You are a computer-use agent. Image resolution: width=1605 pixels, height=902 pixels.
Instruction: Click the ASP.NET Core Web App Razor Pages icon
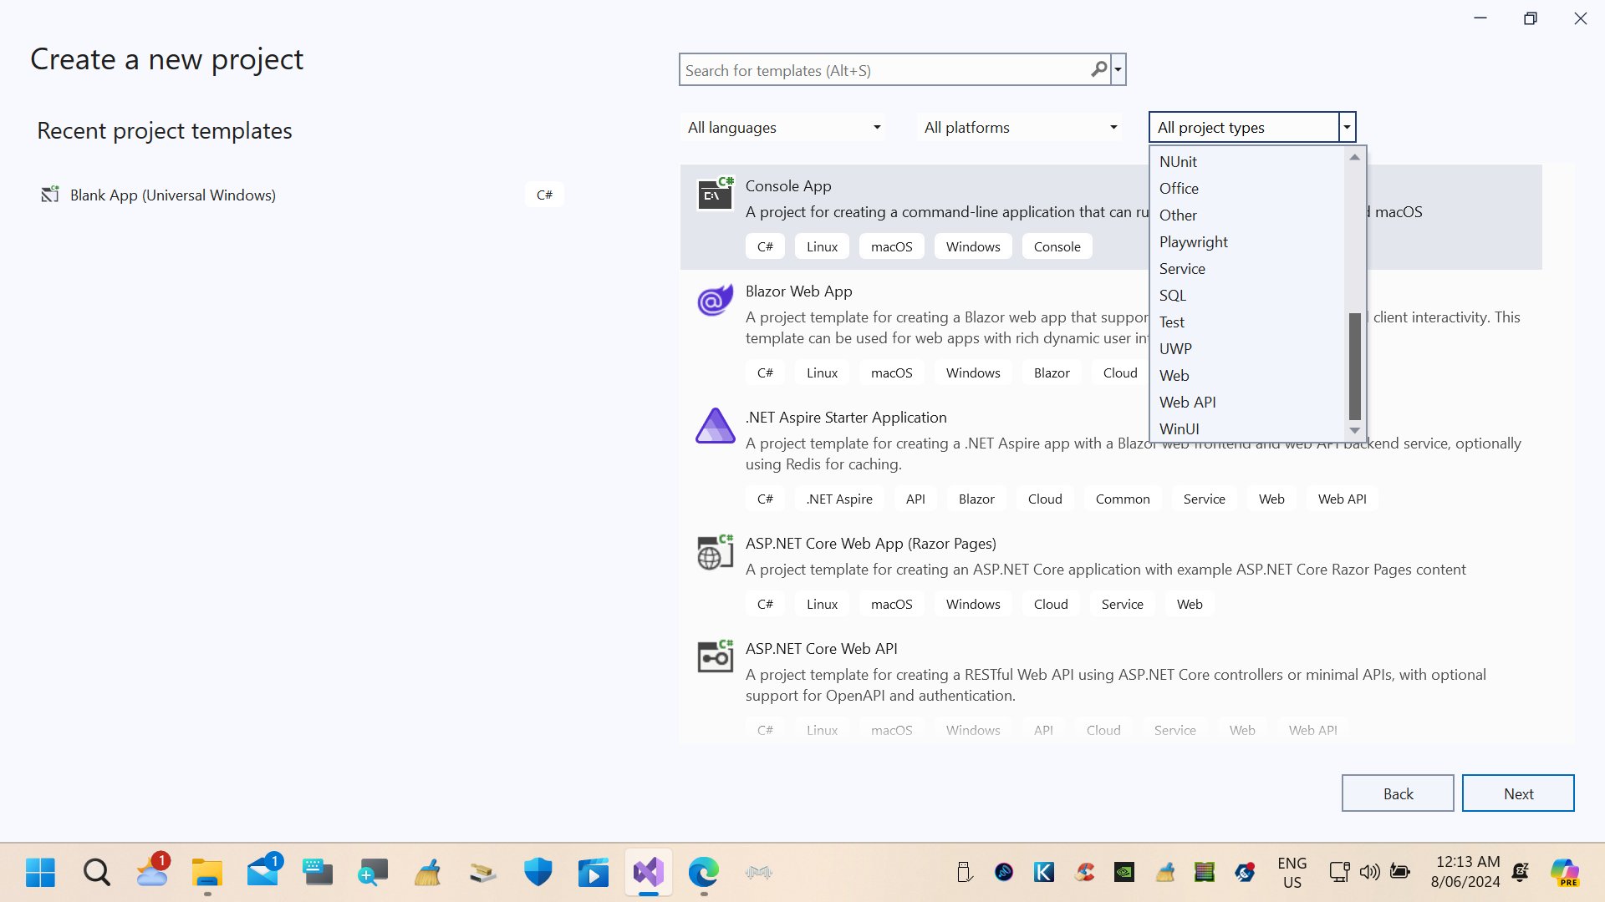pos(716,552)
